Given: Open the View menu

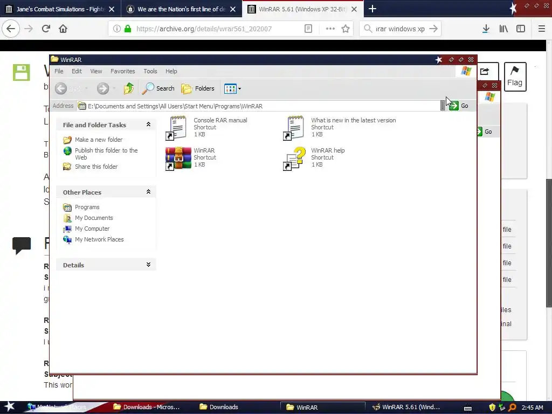Looking at the screenshot, I should 96,71.
